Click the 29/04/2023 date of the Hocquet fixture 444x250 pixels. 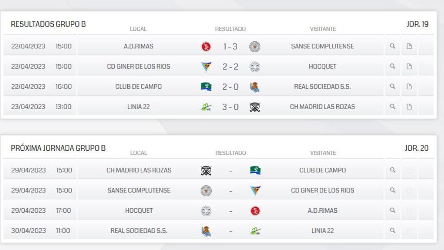tap(30, 210)
